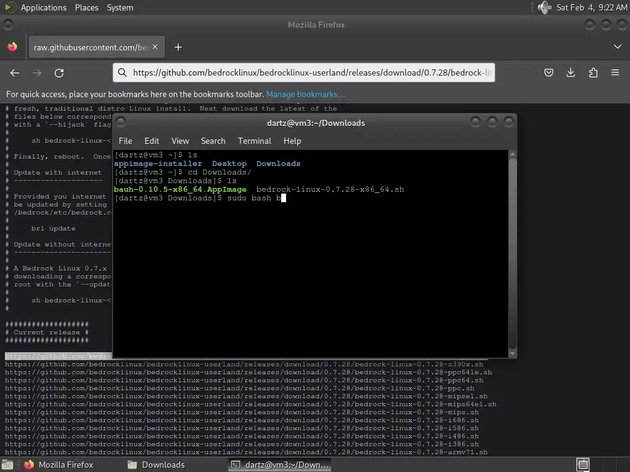Screen dimensions: 630x472
Task: Click the mips64el.sh download URL
Action: click(251, 404)
